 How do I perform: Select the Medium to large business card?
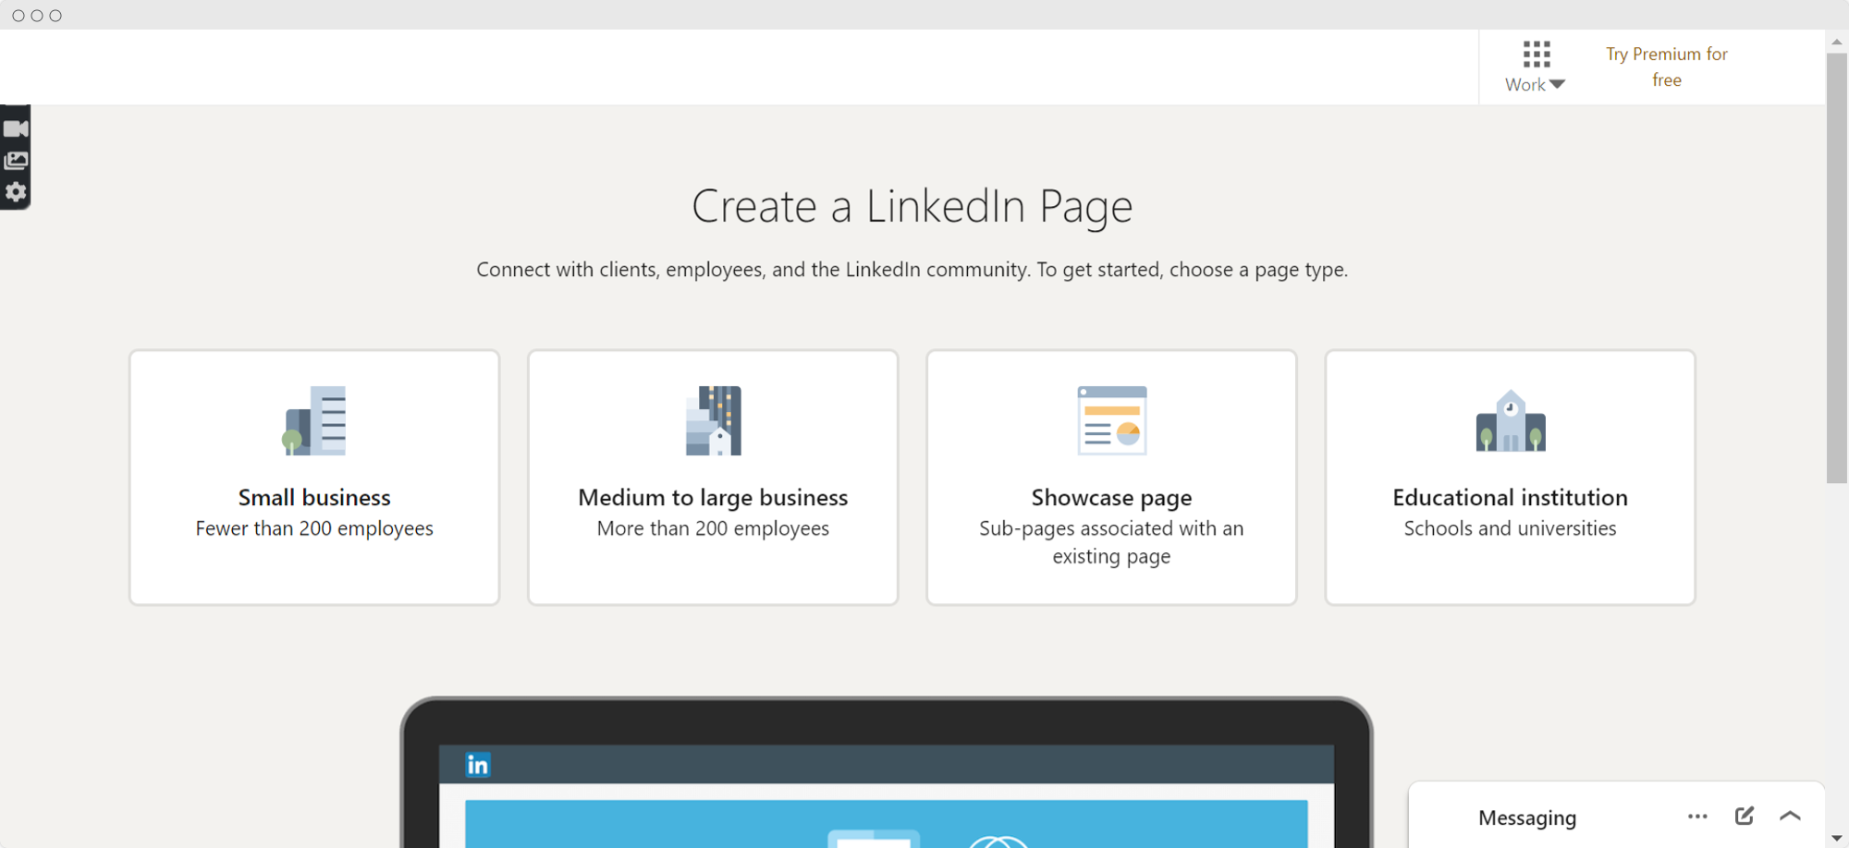(x=713, y=477)
